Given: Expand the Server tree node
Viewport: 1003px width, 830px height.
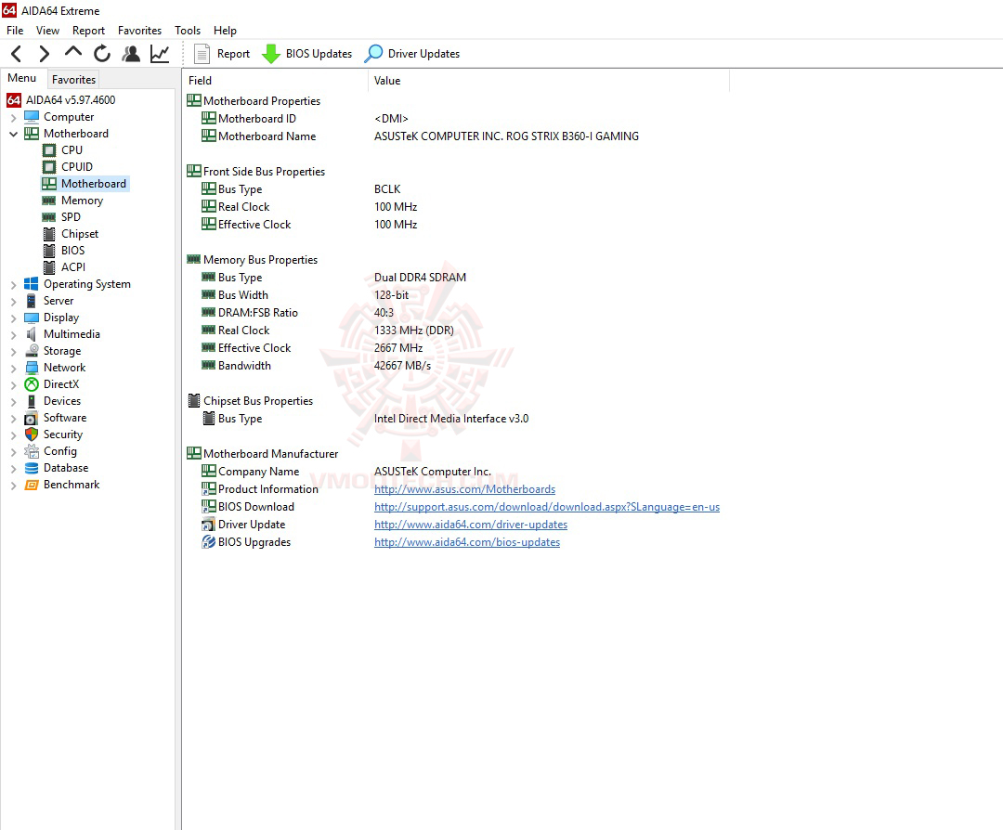Looking at the screenshot, I should click(x=13, y=301).
